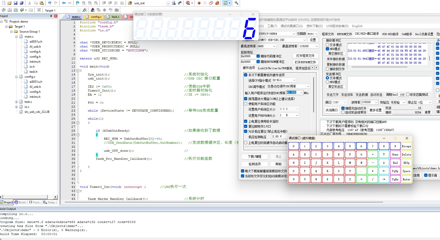The height and width of the screenshot is (240, 440).
Task: Open the Pack Installer icon
Action: pos(117,10)
